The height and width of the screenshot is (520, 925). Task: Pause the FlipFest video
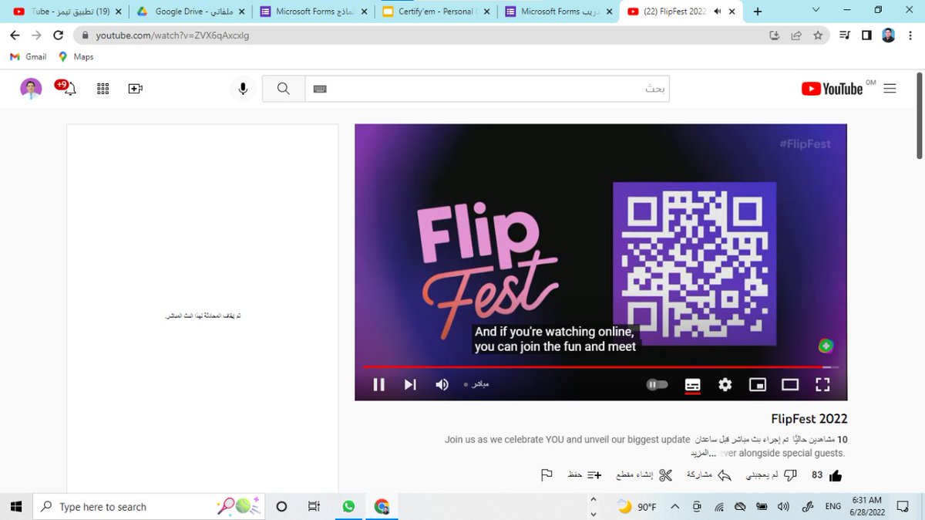click(378, 384)
